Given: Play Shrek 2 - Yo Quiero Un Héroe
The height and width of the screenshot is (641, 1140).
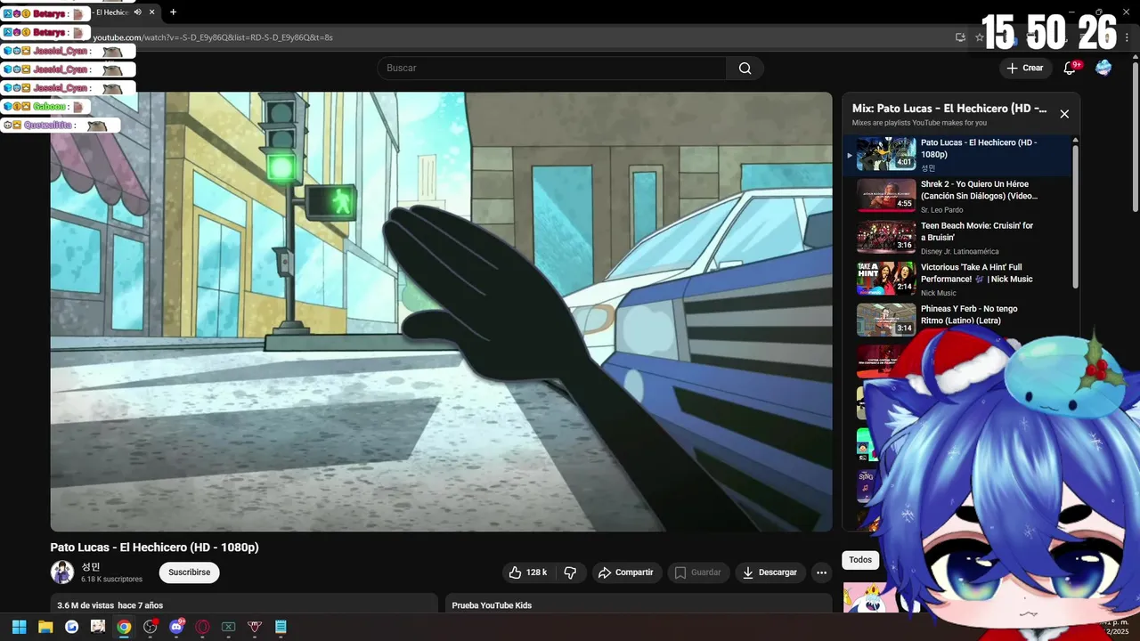Looking at the screenshot, I should tap(958, 196).
